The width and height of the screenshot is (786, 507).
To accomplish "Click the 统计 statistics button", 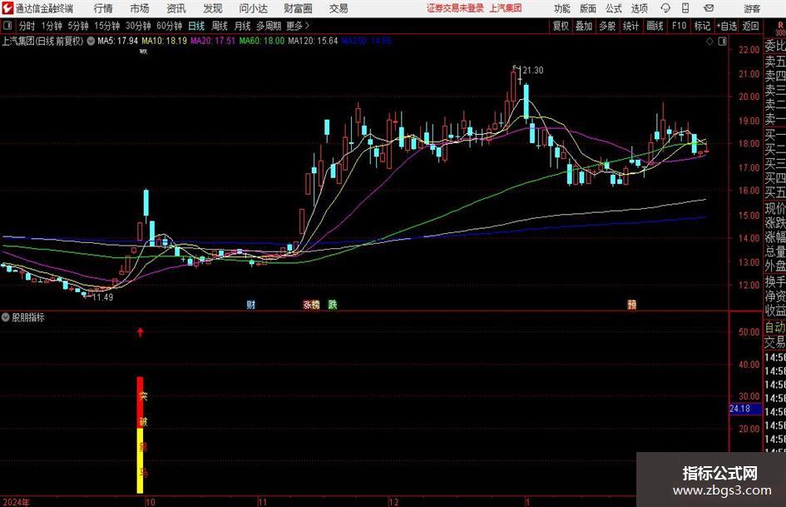I will 630,26.
